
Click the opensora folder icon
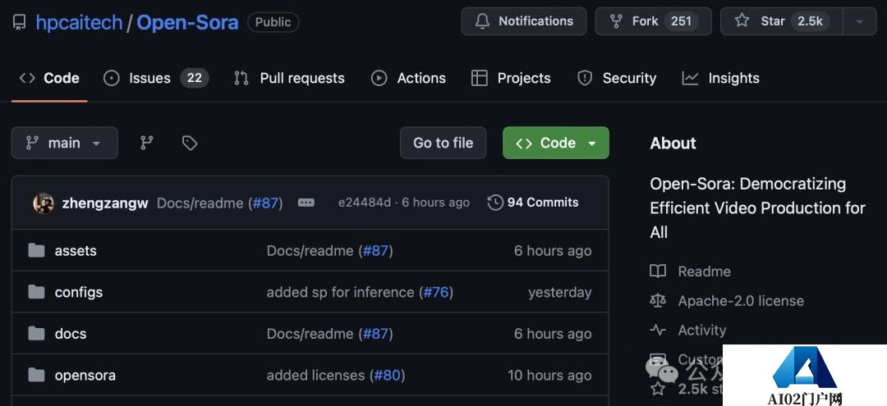[x=36, y=374]
